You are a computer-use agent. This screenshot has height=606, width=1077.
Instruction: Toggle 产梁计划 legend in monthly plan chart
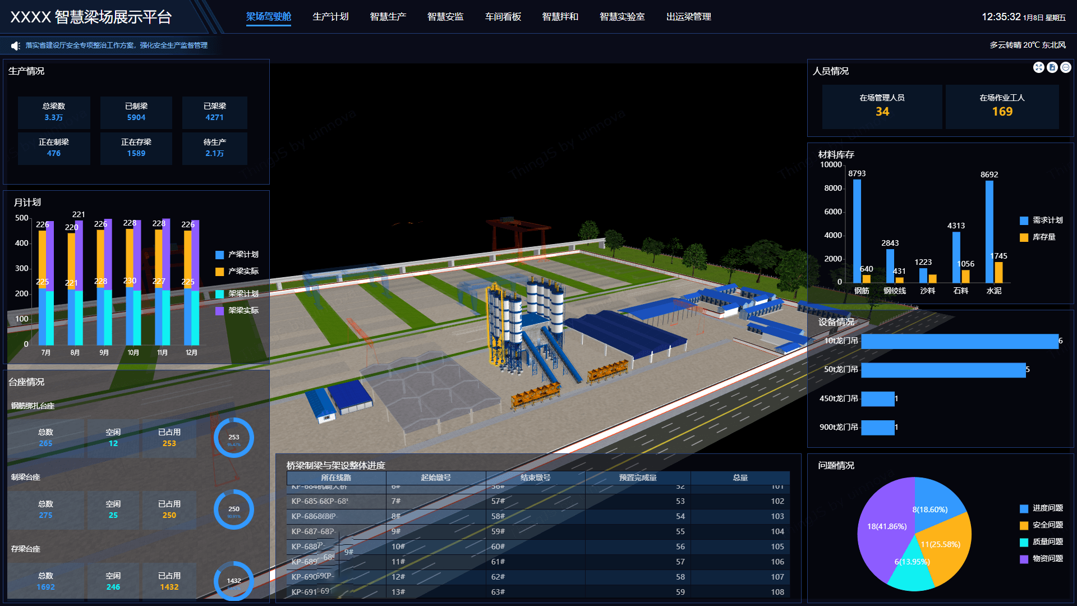pyautogui.click(x=237, y=255)
